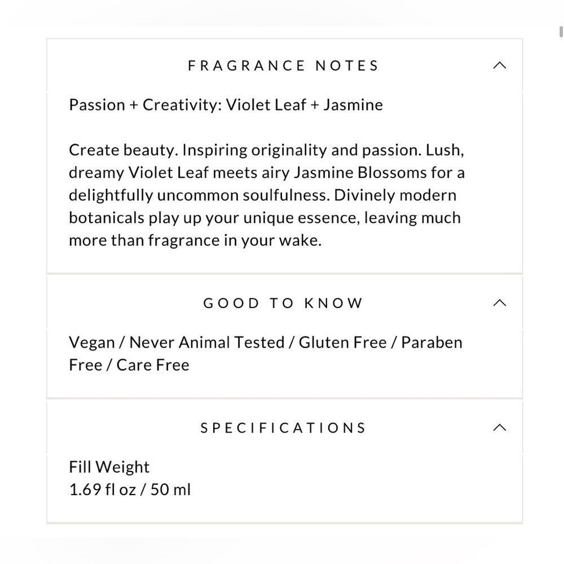564x564 pixels.
Task: Click 'Violet Leaf + Jasmine' text
Action: (305, 105)
